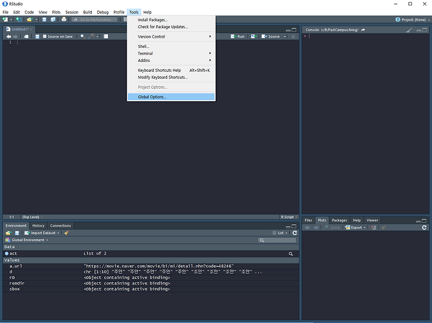This screenshot has height=323, width=432.
Task: Open the Source options dropdown arrow
Action: (x=285, y=37)
